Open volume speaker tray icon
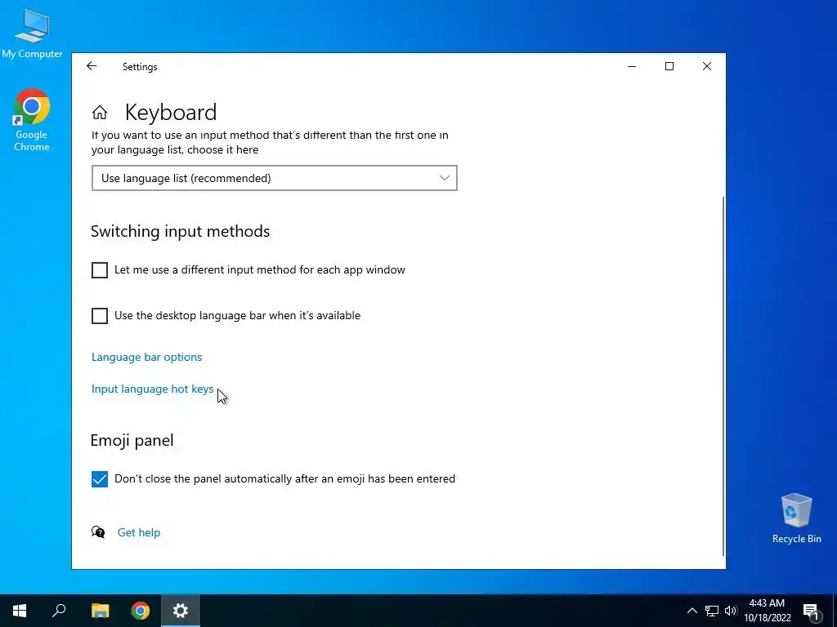Image resolution: width=837 pixels, height=627 pixels. click(731, 611)
